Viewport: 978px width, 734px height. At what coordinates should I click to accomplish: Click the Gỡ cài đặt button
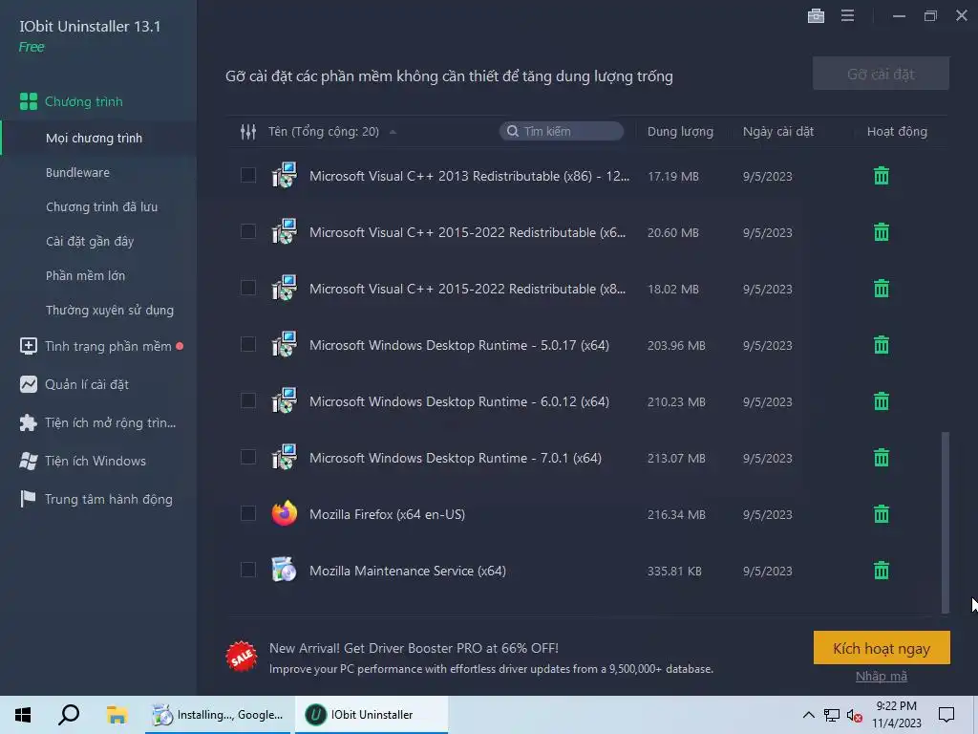tap(881, 74)
